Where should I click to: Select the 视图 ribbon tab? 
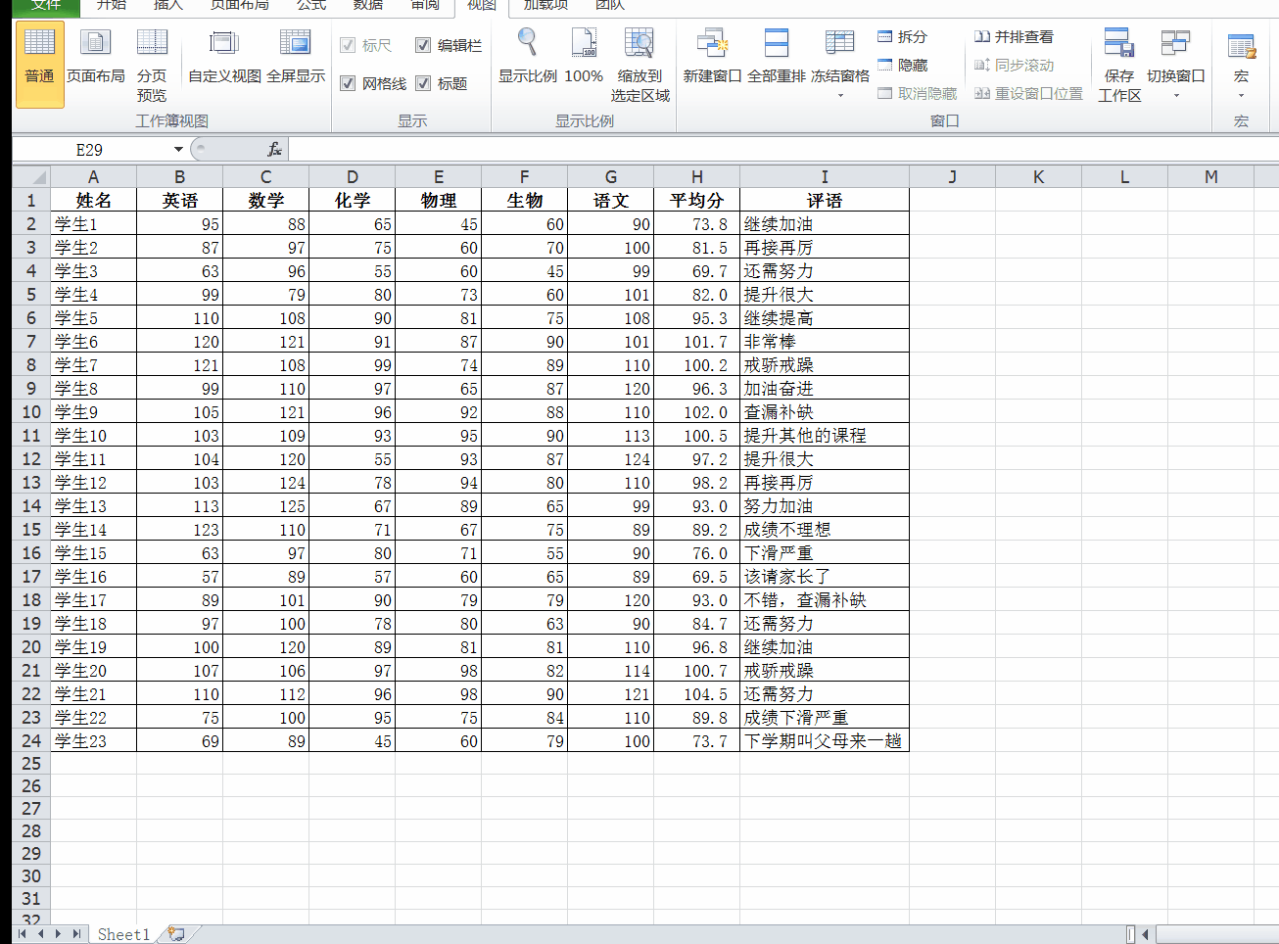click(x=482, y=6)
